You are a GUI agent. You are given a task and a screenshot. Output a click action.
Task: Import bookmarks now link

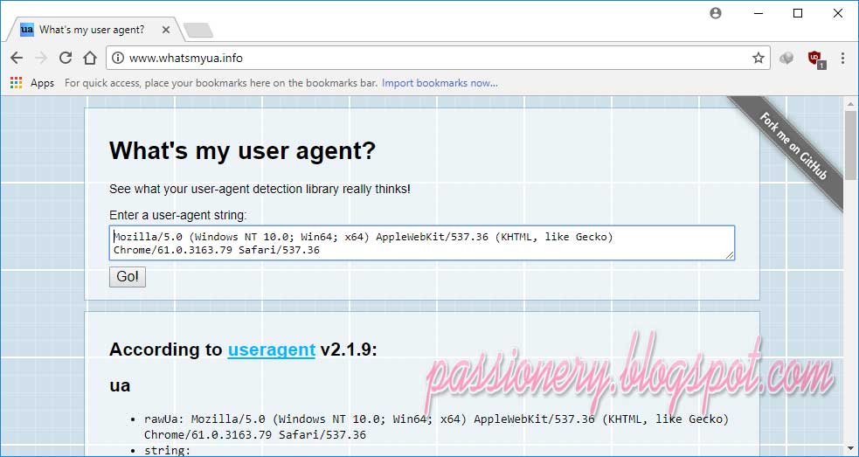click(440, 83)
